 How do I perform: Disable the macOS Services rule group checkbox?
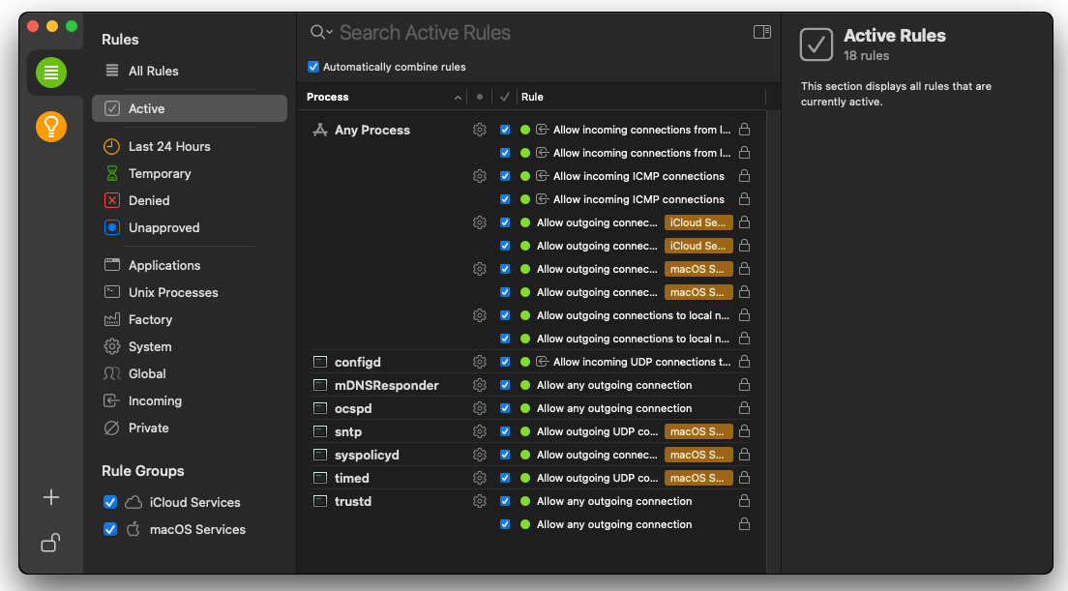pos(110,529)
